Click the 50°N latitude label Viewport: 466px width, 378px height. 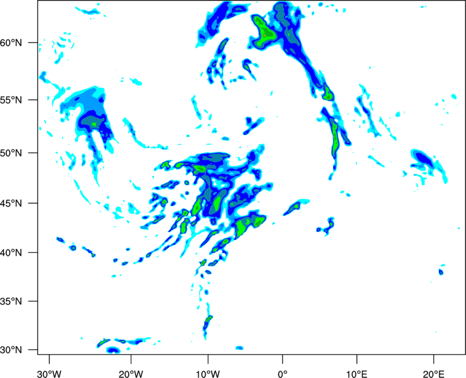[x=11, y=153]
